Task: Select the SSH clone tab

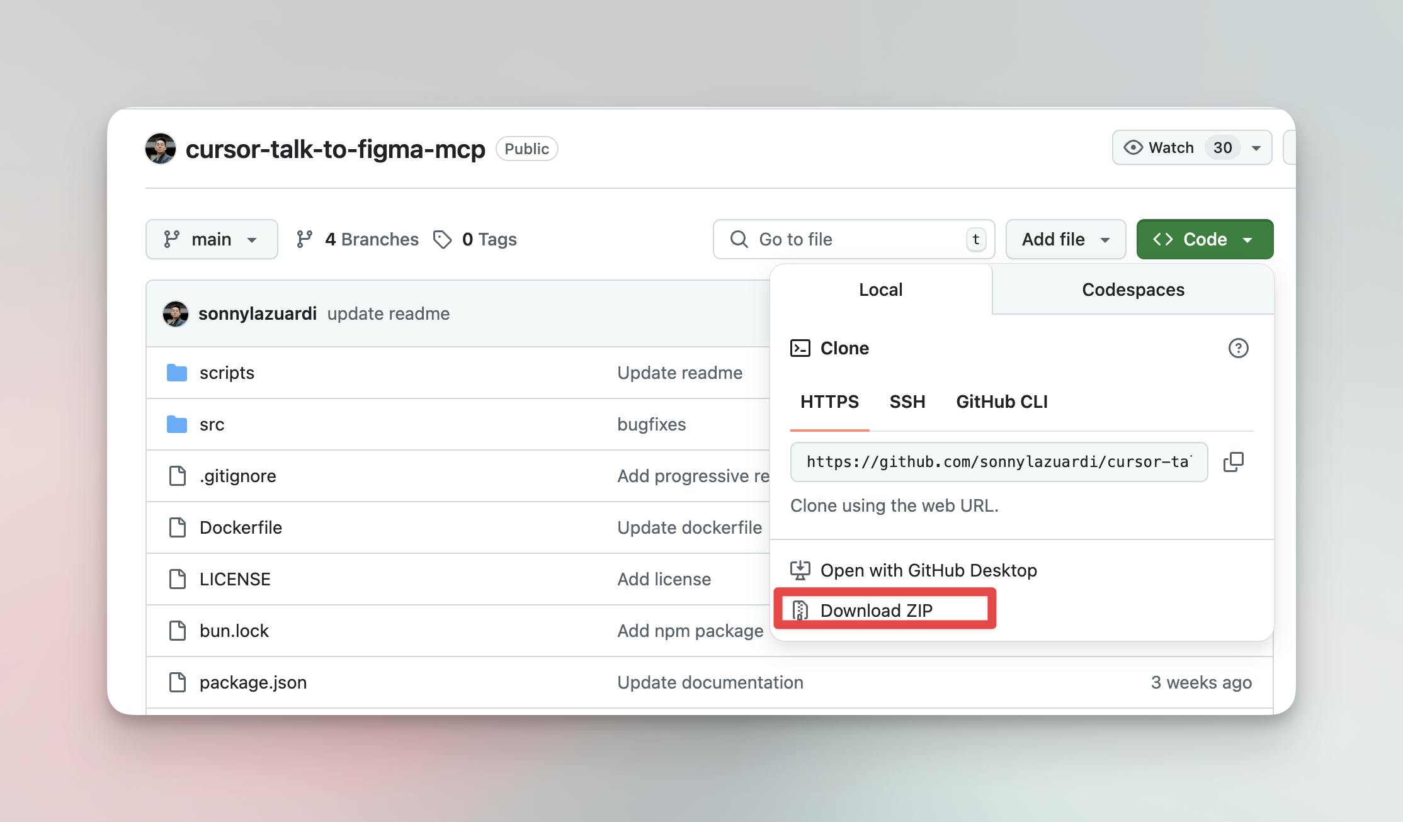Action: pyautogui.click(x=907, y=402)
